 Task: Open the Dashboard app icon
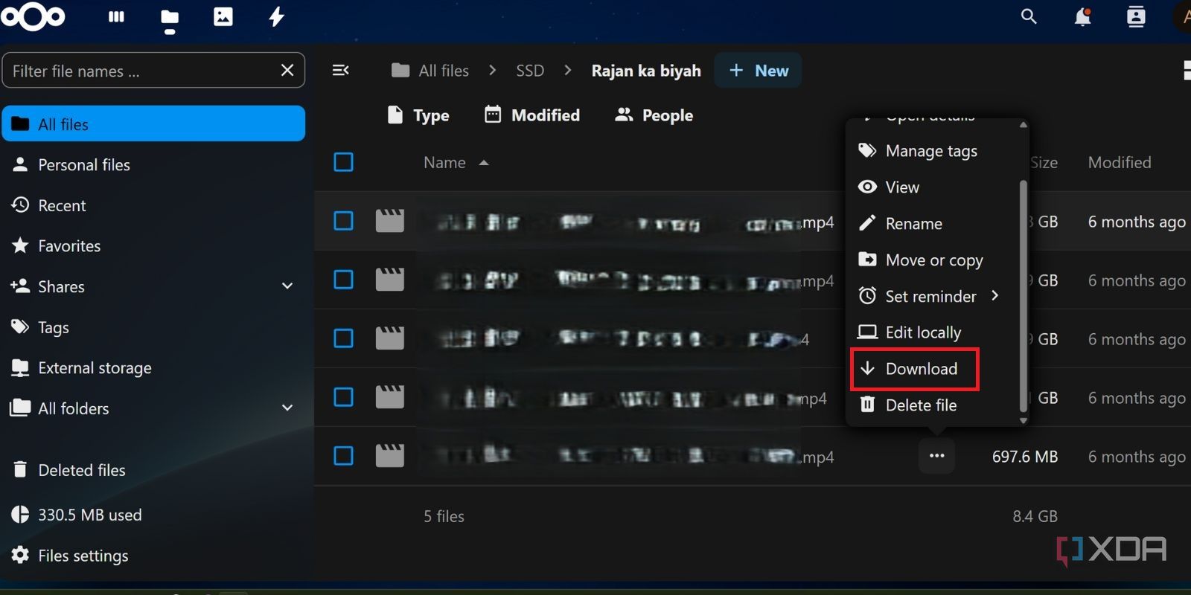click(x=116, y=16)
